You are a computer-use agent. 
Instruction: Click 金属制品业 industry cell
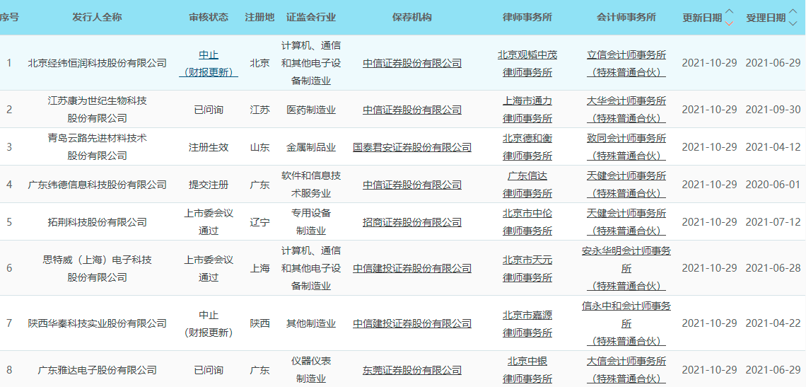(x=311, y=147)
